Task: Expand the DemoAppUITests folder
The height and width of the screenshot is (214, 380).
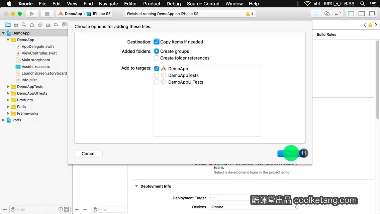Action: (8, 93)
